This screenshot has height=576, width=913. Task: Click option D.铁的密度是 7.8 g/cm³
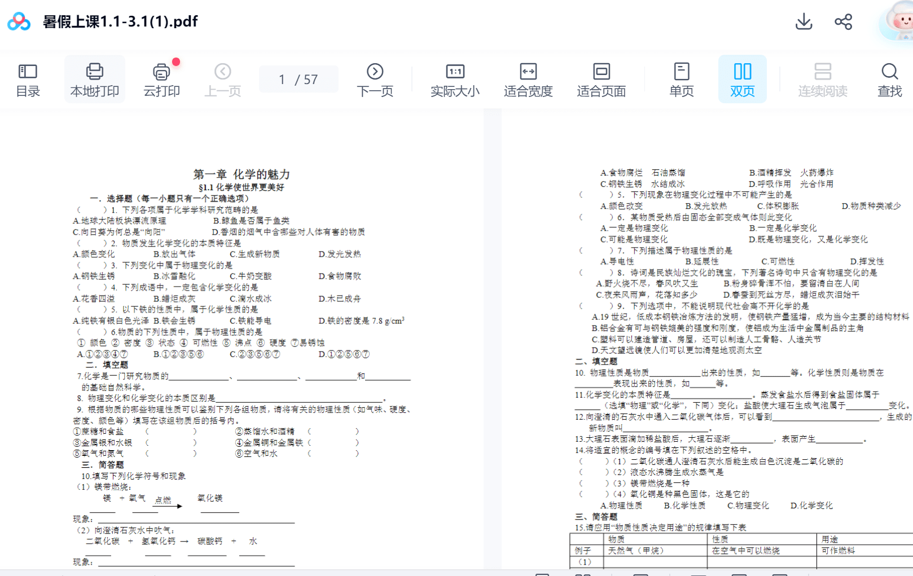click(361, 321)
